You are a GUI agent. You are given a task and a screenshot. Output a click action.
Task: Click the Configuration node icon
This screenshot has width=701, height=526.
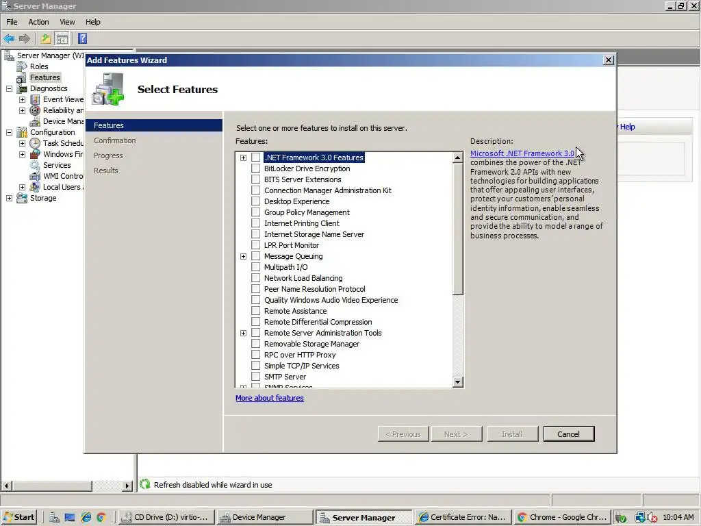click(22, 132)
